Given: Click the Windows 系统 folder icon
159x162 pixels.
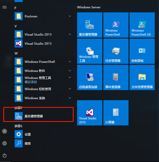Looking at the screenshot, I should (19, 98).
